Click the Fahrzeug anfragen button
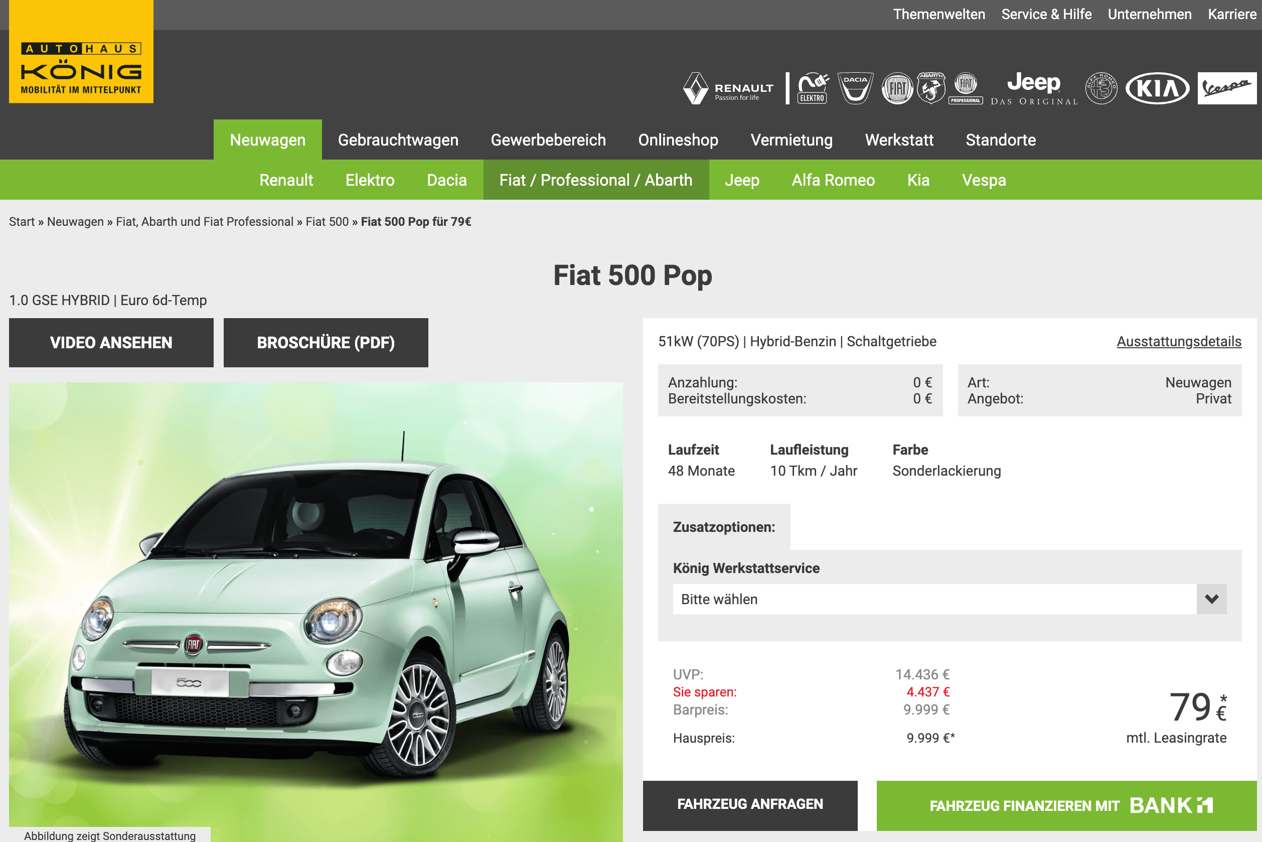The height and width of the screenshot is (842, 1262). pyautogui.click(x=750, y=805)
